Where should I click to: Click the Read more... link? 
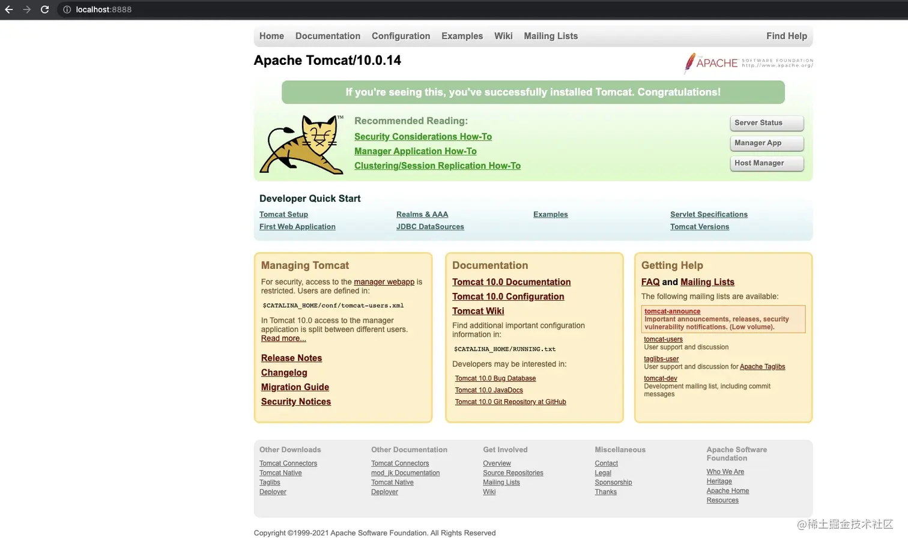point(283,339)
